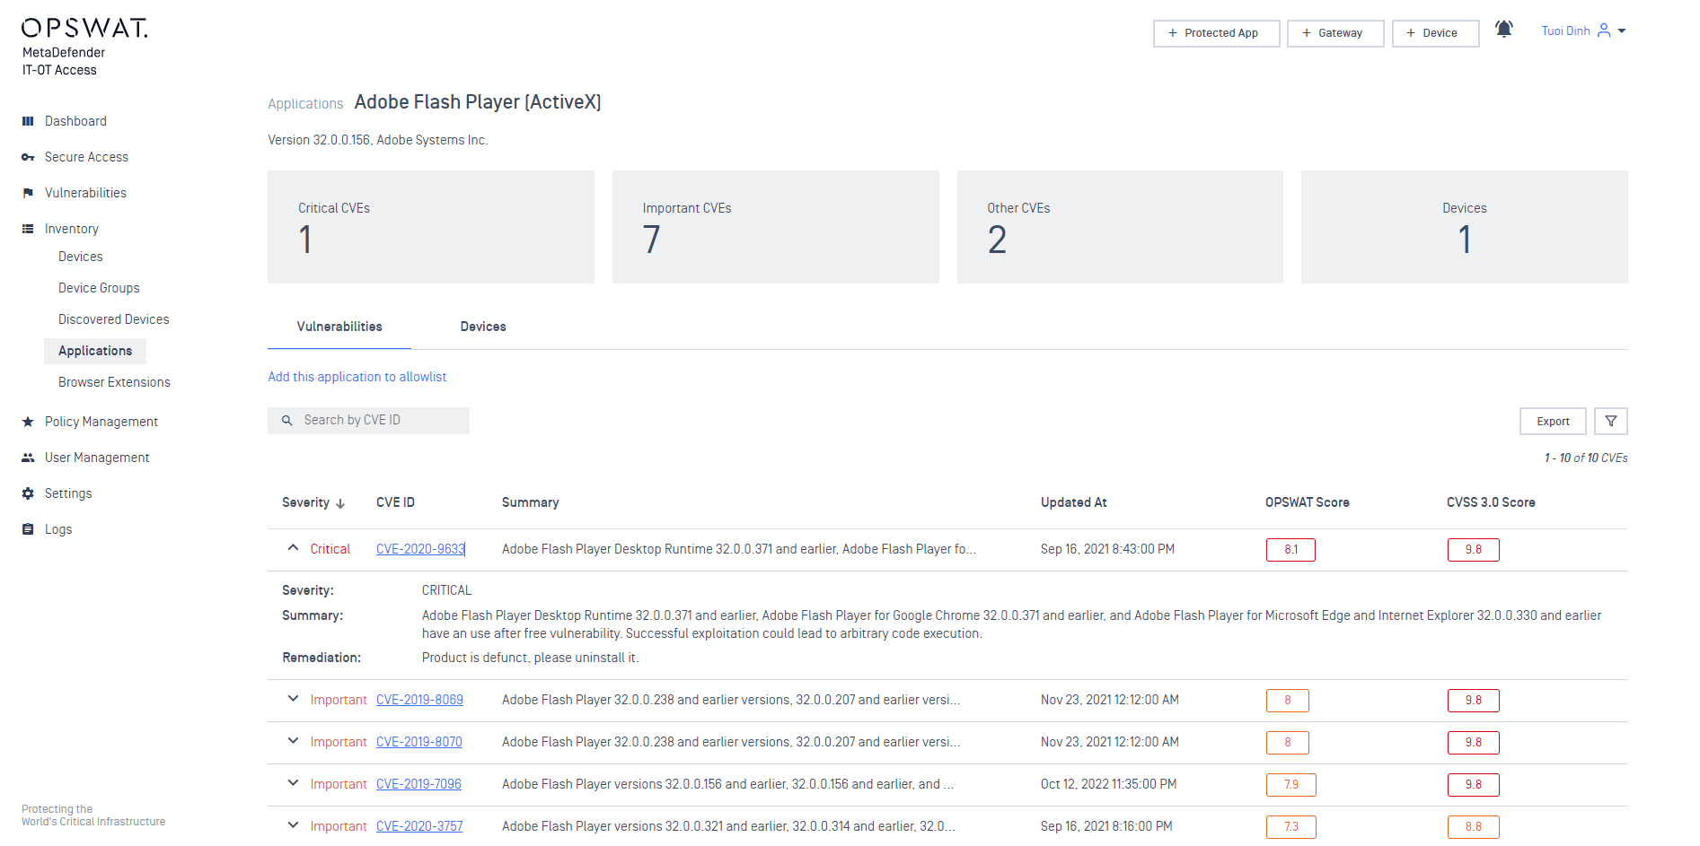Screen dimensions: 1700x846
Task: Expand the CVE-2020-3757 row
Action: pos(293,824)
